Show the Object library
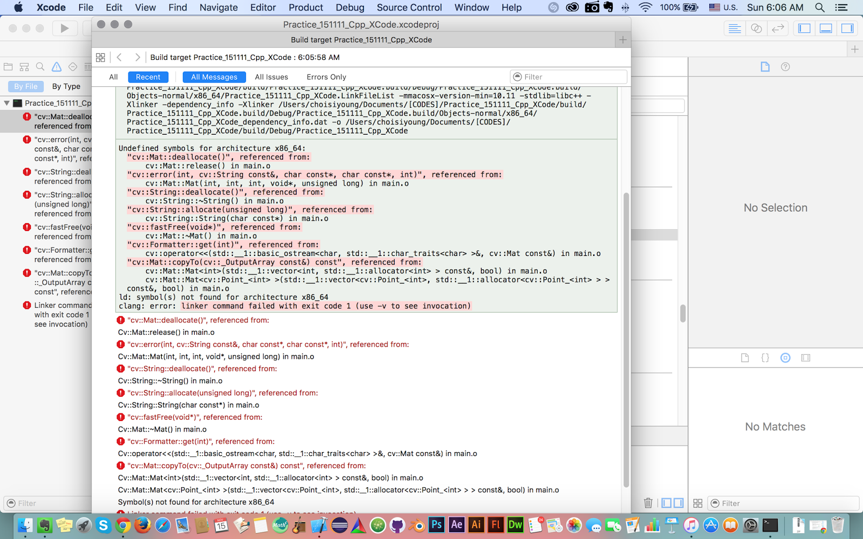 (x=785, y=358)
